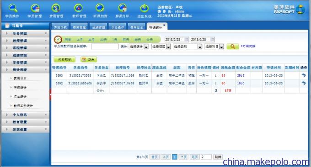Click the blue link beside the search button
Screen dimensions: 311x167
248,46
